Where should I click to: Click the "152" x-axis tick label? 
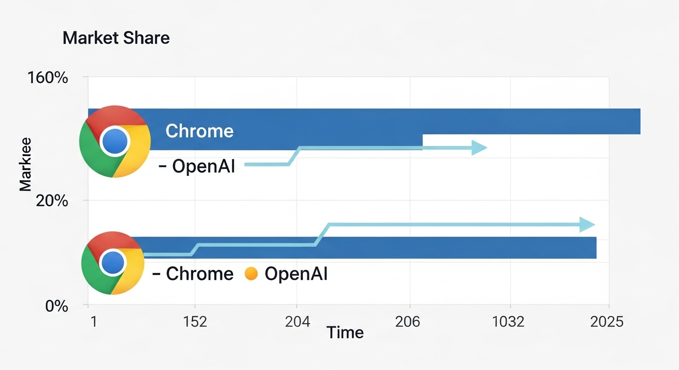click(195, 321)
